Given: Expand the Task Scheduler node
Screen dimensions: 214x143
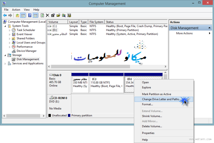Looking at the screenshot, I should [x=10, y=30].
